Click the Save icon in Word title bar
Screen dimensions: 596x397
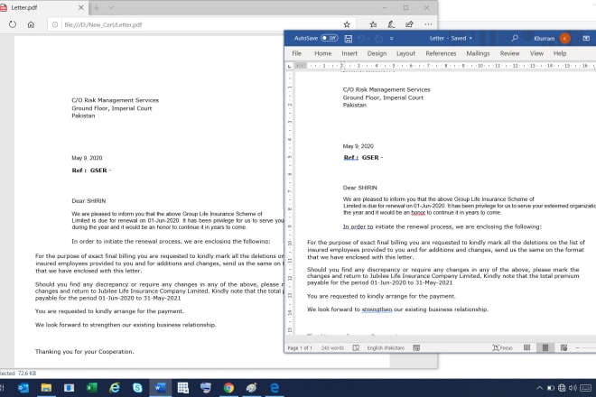tap(349, 39)
